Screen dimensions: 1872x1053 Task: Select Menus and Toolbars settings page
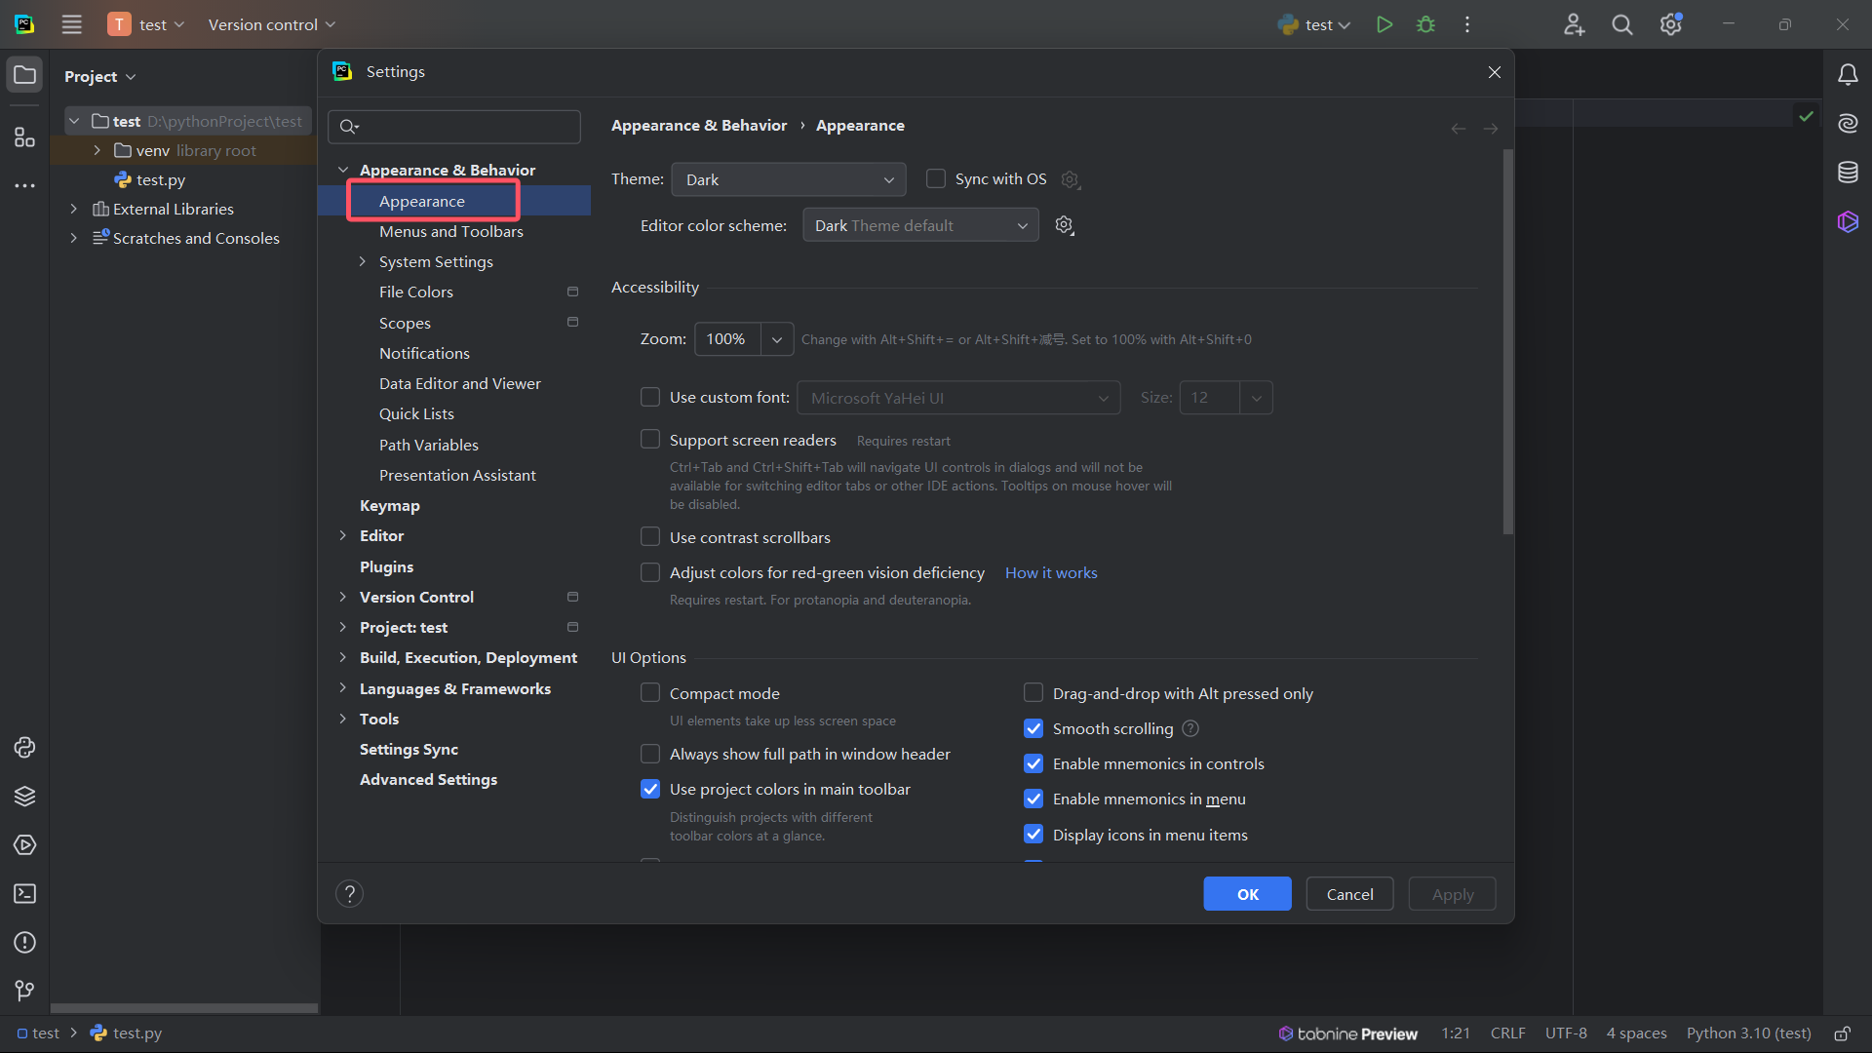pyautogui.click(x=450, y=232)
